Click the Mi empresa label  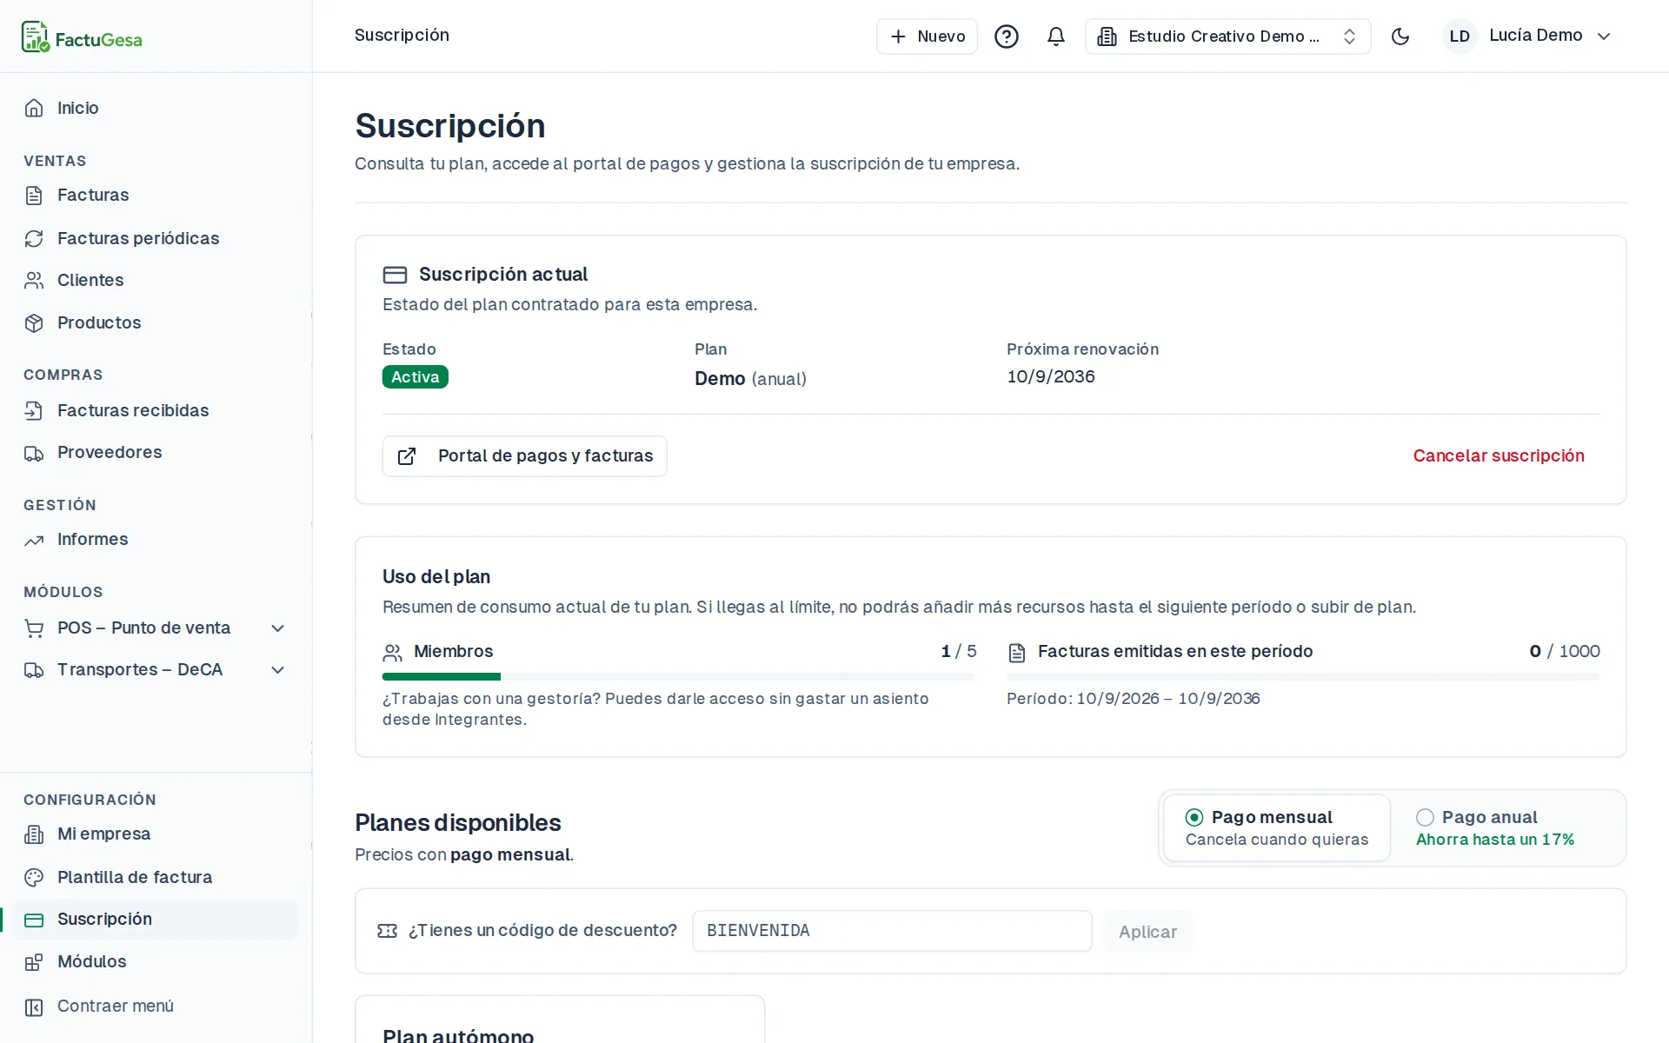(103, 834)
